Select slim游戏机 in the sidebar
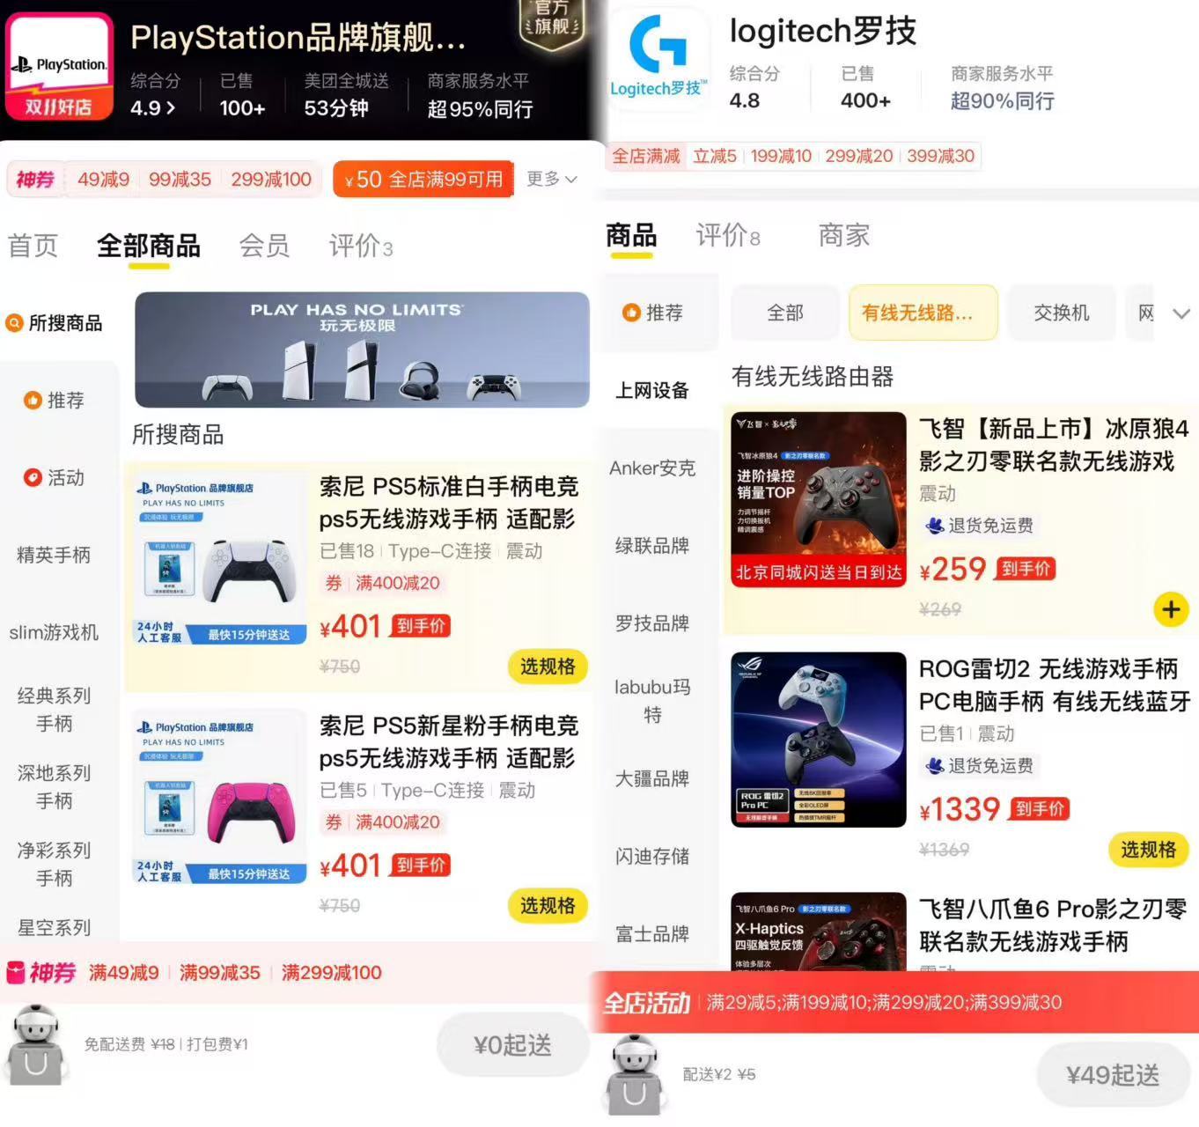Screen dimensions: 1199x1127 pyautogui.click(x=54, y=633)
